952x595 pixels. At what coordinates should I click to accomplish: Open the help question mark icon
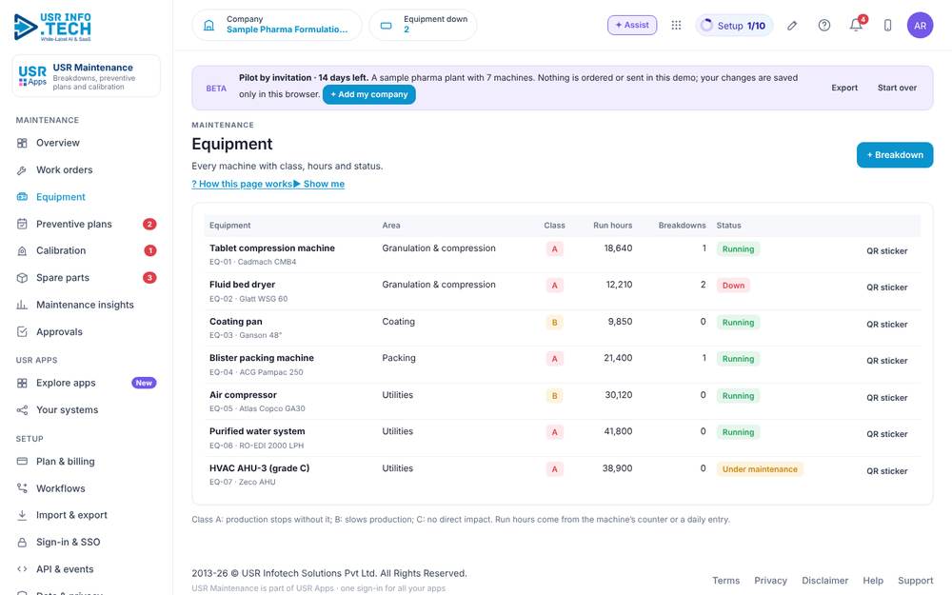pos(823,25)
